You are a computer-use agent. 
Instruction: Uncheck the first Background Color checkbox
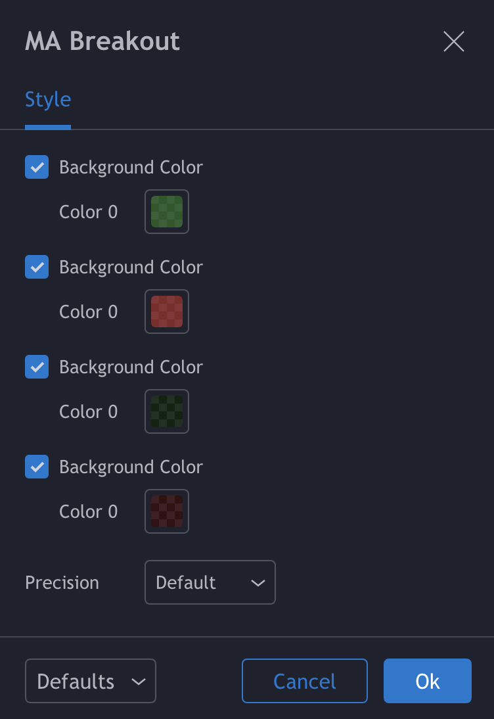click(x=37, y=167)
